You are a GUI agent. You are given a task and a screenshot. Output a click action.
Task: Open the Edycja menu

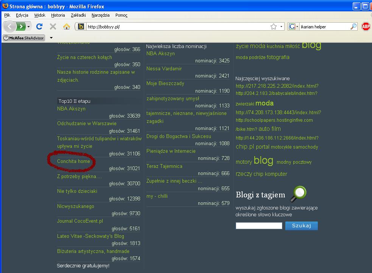22,15
